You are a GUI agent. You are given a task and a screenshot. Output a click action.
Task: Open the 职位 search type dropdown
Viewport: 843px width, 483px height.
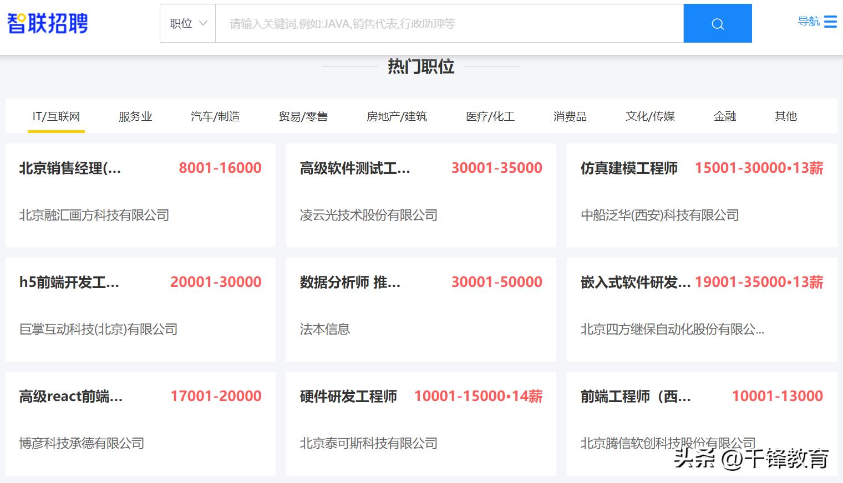[187, 23]
